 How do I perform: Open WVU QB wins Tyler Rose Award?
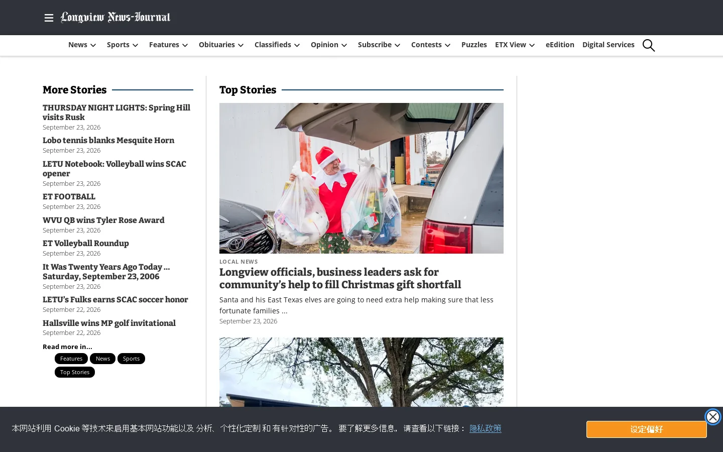[x=103, y=220]
